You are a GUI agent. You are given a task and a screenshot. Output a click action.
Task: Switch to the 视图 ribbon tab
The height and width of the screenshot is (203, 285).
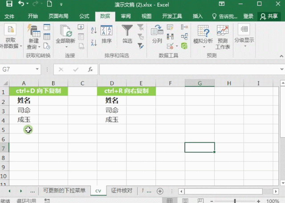point(147,16)
